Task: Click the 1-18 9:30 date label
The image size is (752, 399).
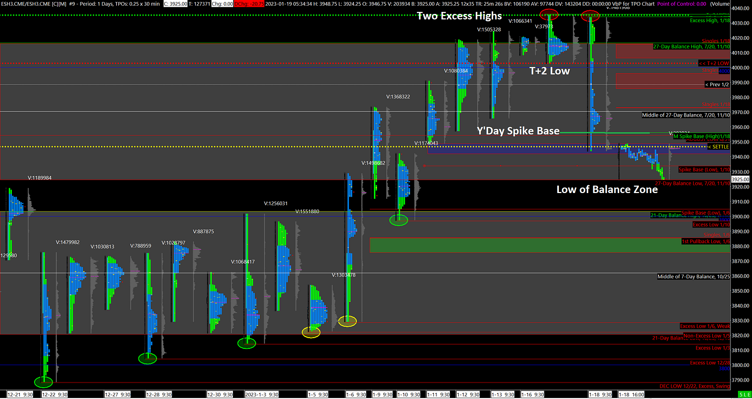Action: [600, 394]
